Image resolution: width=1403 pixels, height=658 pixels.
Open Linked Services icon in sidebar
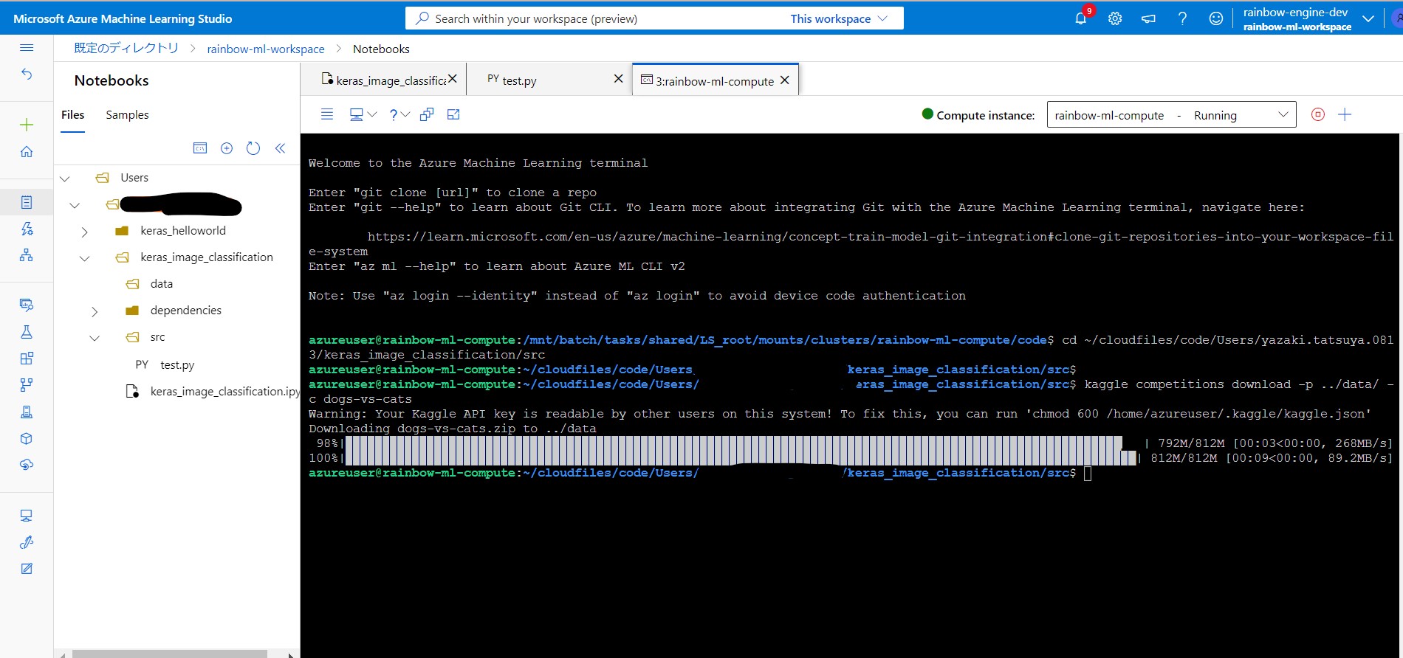[27, 542]
